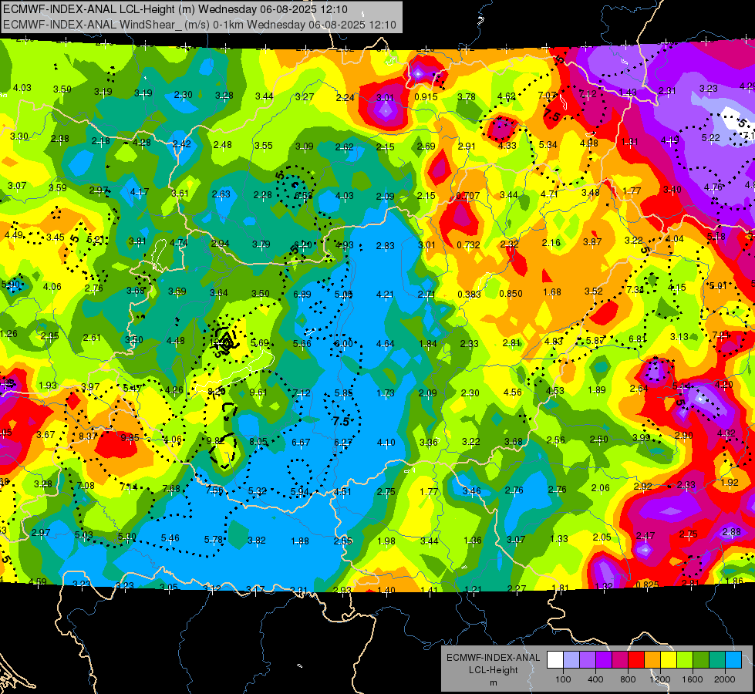This screenshot has height=694, width=755.
Task: Click the wind shear value 0.383
Action: click(469, 294)
